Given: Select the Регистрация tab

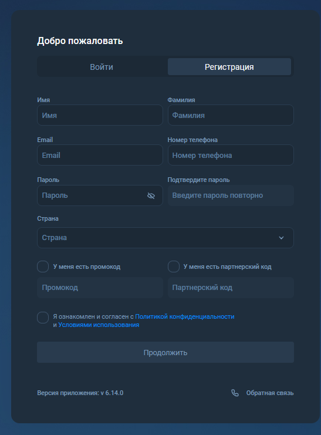Looking at the screenshot, I should click(x=229, y=67).
